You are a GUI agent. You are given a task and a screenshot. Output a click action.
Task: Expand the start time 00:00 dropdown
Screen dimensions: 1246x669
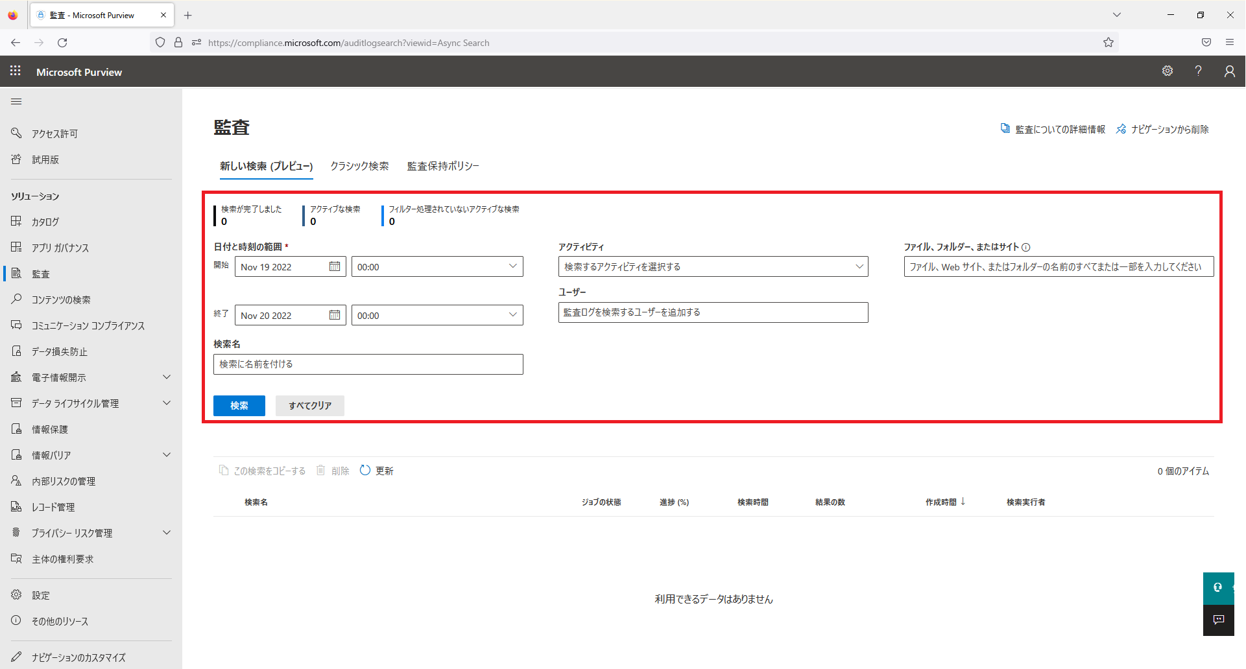(512, 266)
